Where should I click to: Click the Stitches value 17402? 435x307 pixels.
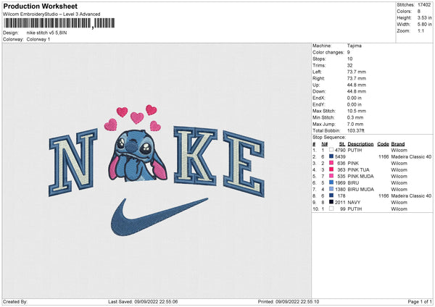click(x=424, y=5)
